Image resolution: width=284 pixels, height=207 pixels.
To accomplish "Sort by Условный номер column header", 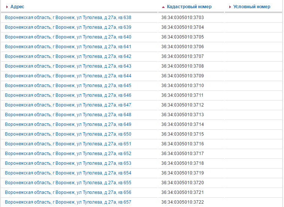I will click(x=251, y=7).
